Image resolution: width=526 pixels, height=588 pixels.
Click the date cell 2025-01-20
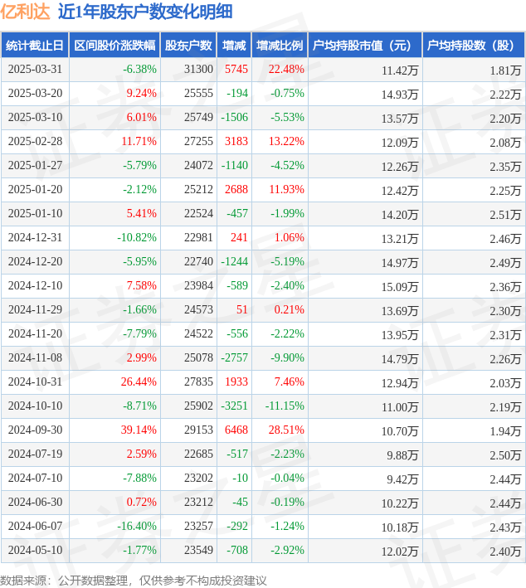pyautogui.click(x=35, y=189)
